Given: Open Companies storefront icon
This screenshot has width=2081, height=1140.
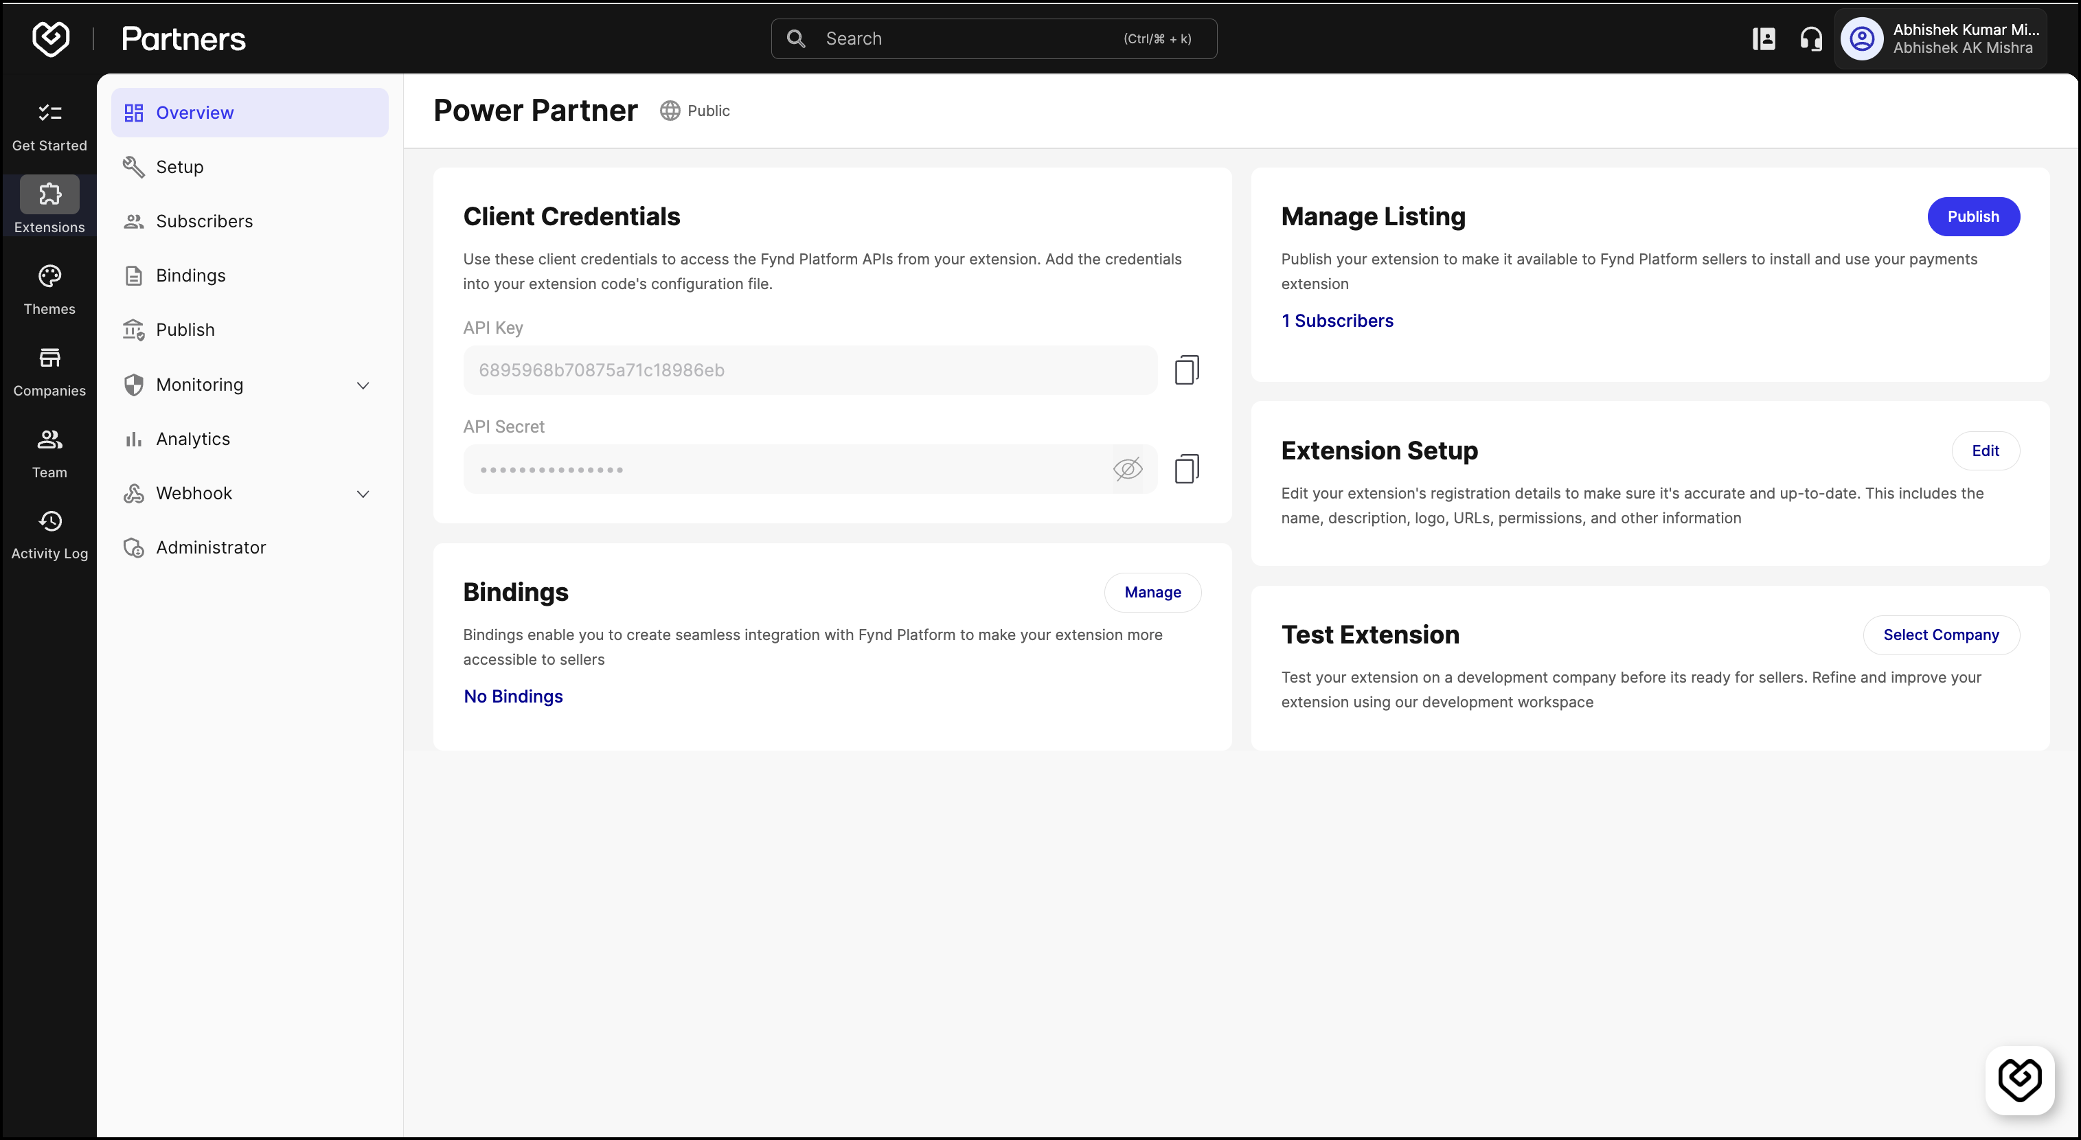Looking at the screenshot, I should point(49,358).
